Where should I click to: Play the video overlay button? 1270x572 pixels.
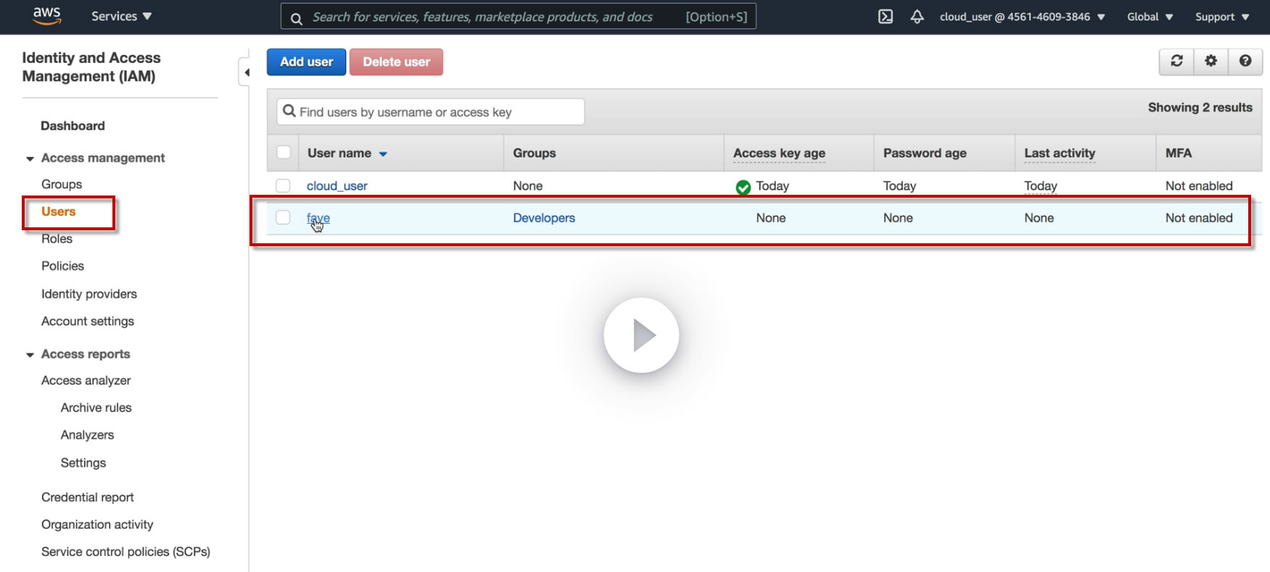pyautogui.click(x=641, y=335)
